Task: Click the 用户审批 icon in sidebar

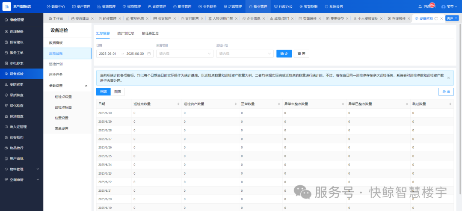Action: pos(6,158)
